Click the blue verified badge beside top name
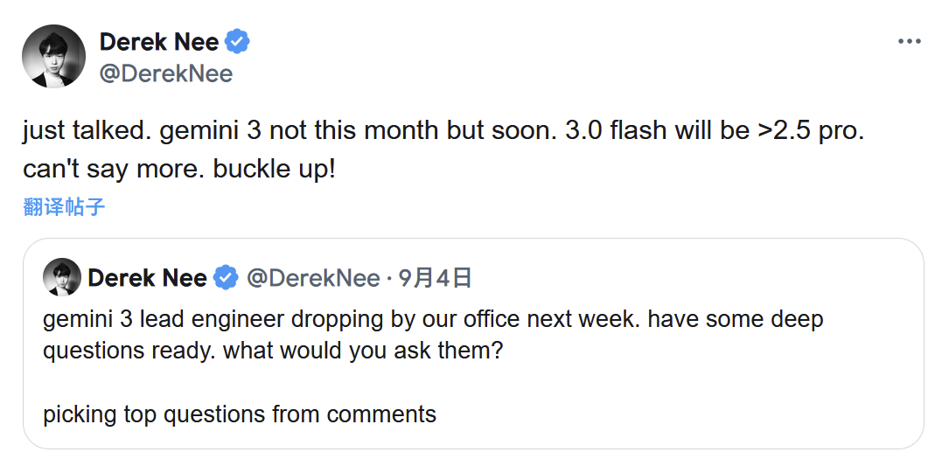This screenshot has width=942, height=466. click(238, 41)
